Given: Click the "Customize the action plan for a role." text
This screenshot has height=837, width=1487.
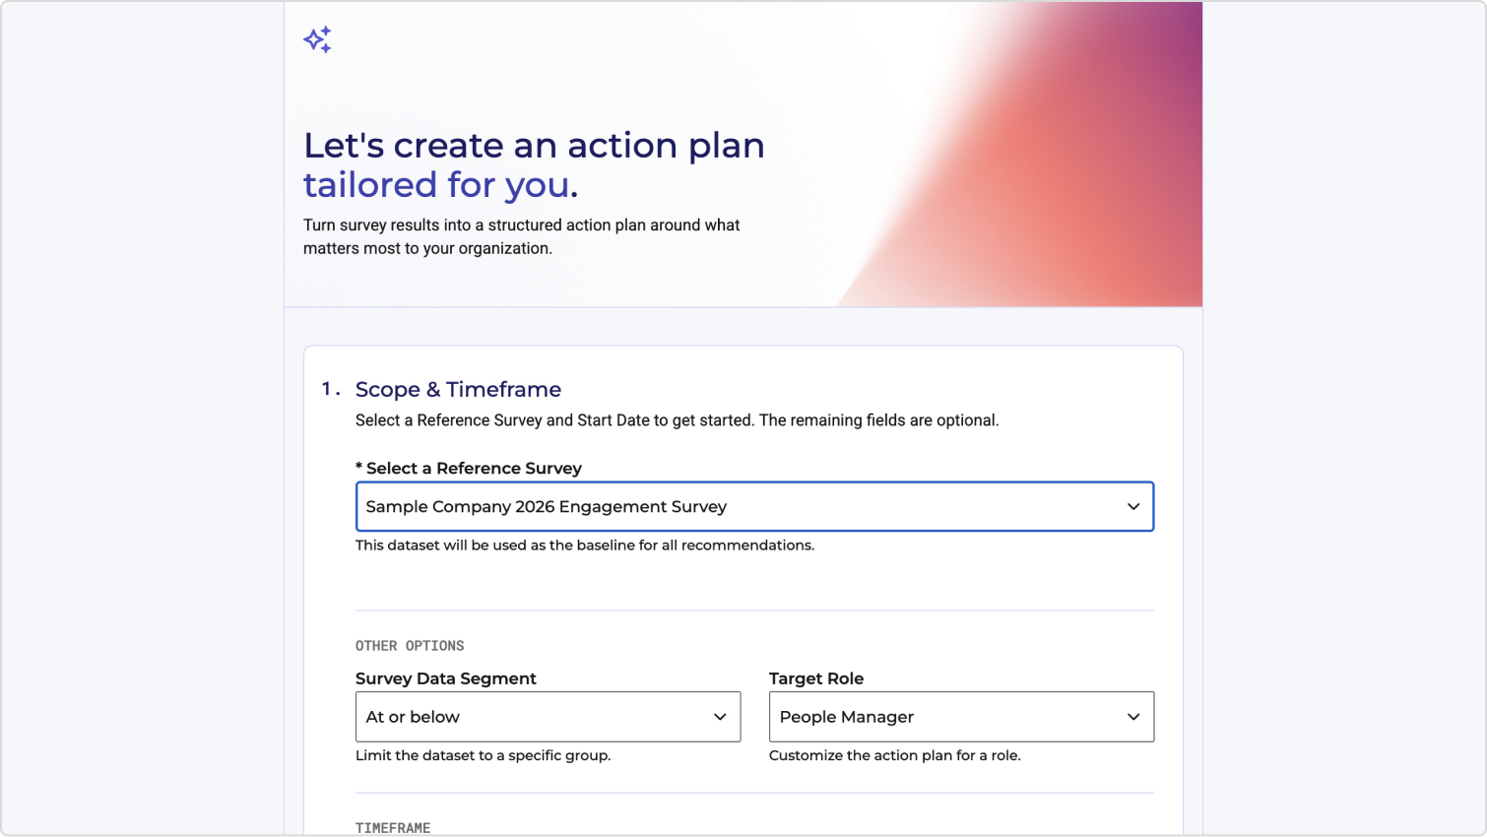Looking at the screenshot, I should 895,755.
